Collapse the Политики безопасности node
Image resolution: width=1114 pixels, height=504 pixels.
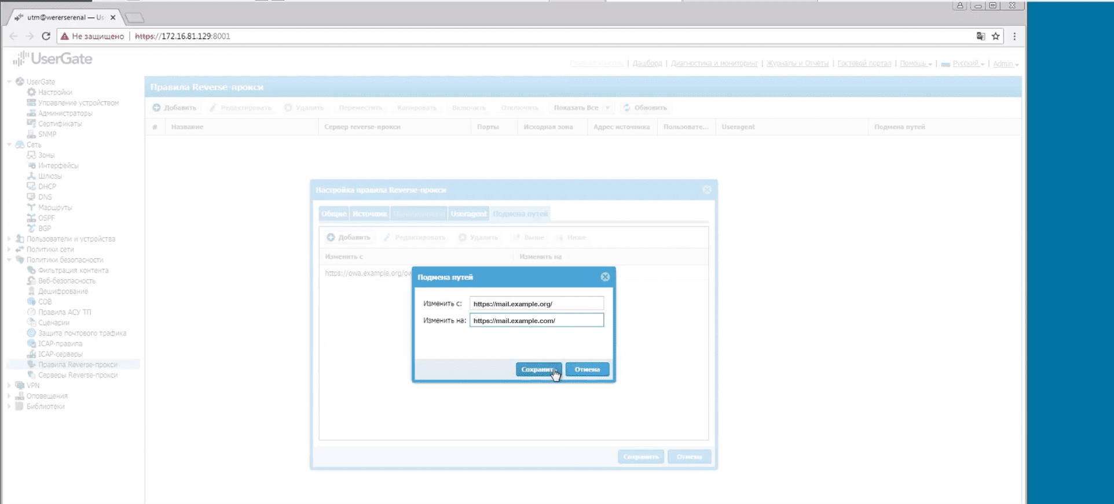9,260
